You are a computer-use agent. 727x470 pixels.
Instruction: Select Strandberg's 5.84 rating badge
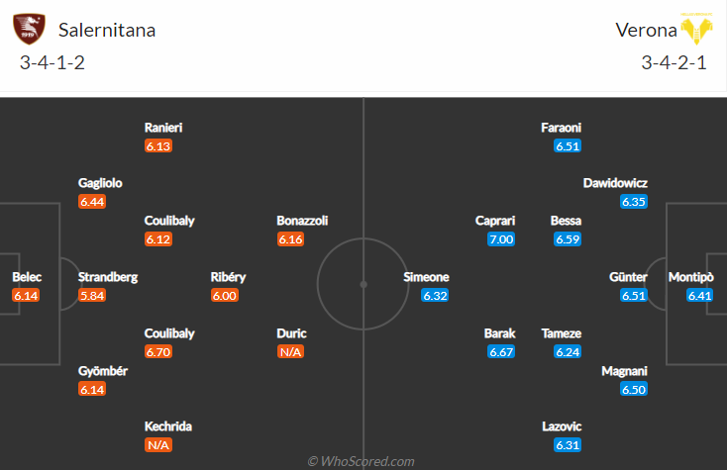tap(92, 296)
